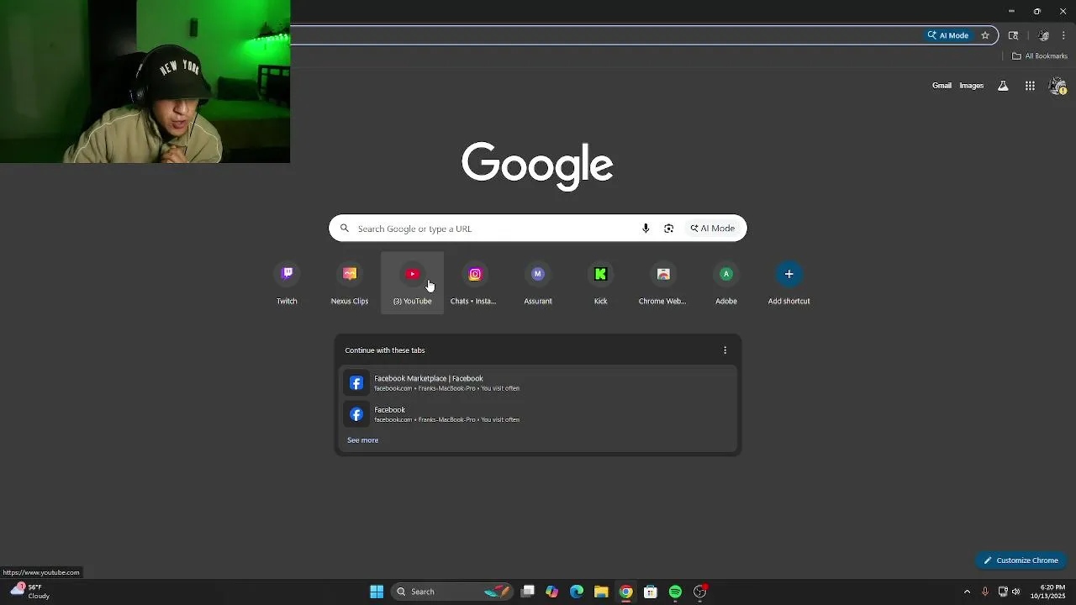Open the Twitch shortcut

pyautogui.click(x=287, y=283)
